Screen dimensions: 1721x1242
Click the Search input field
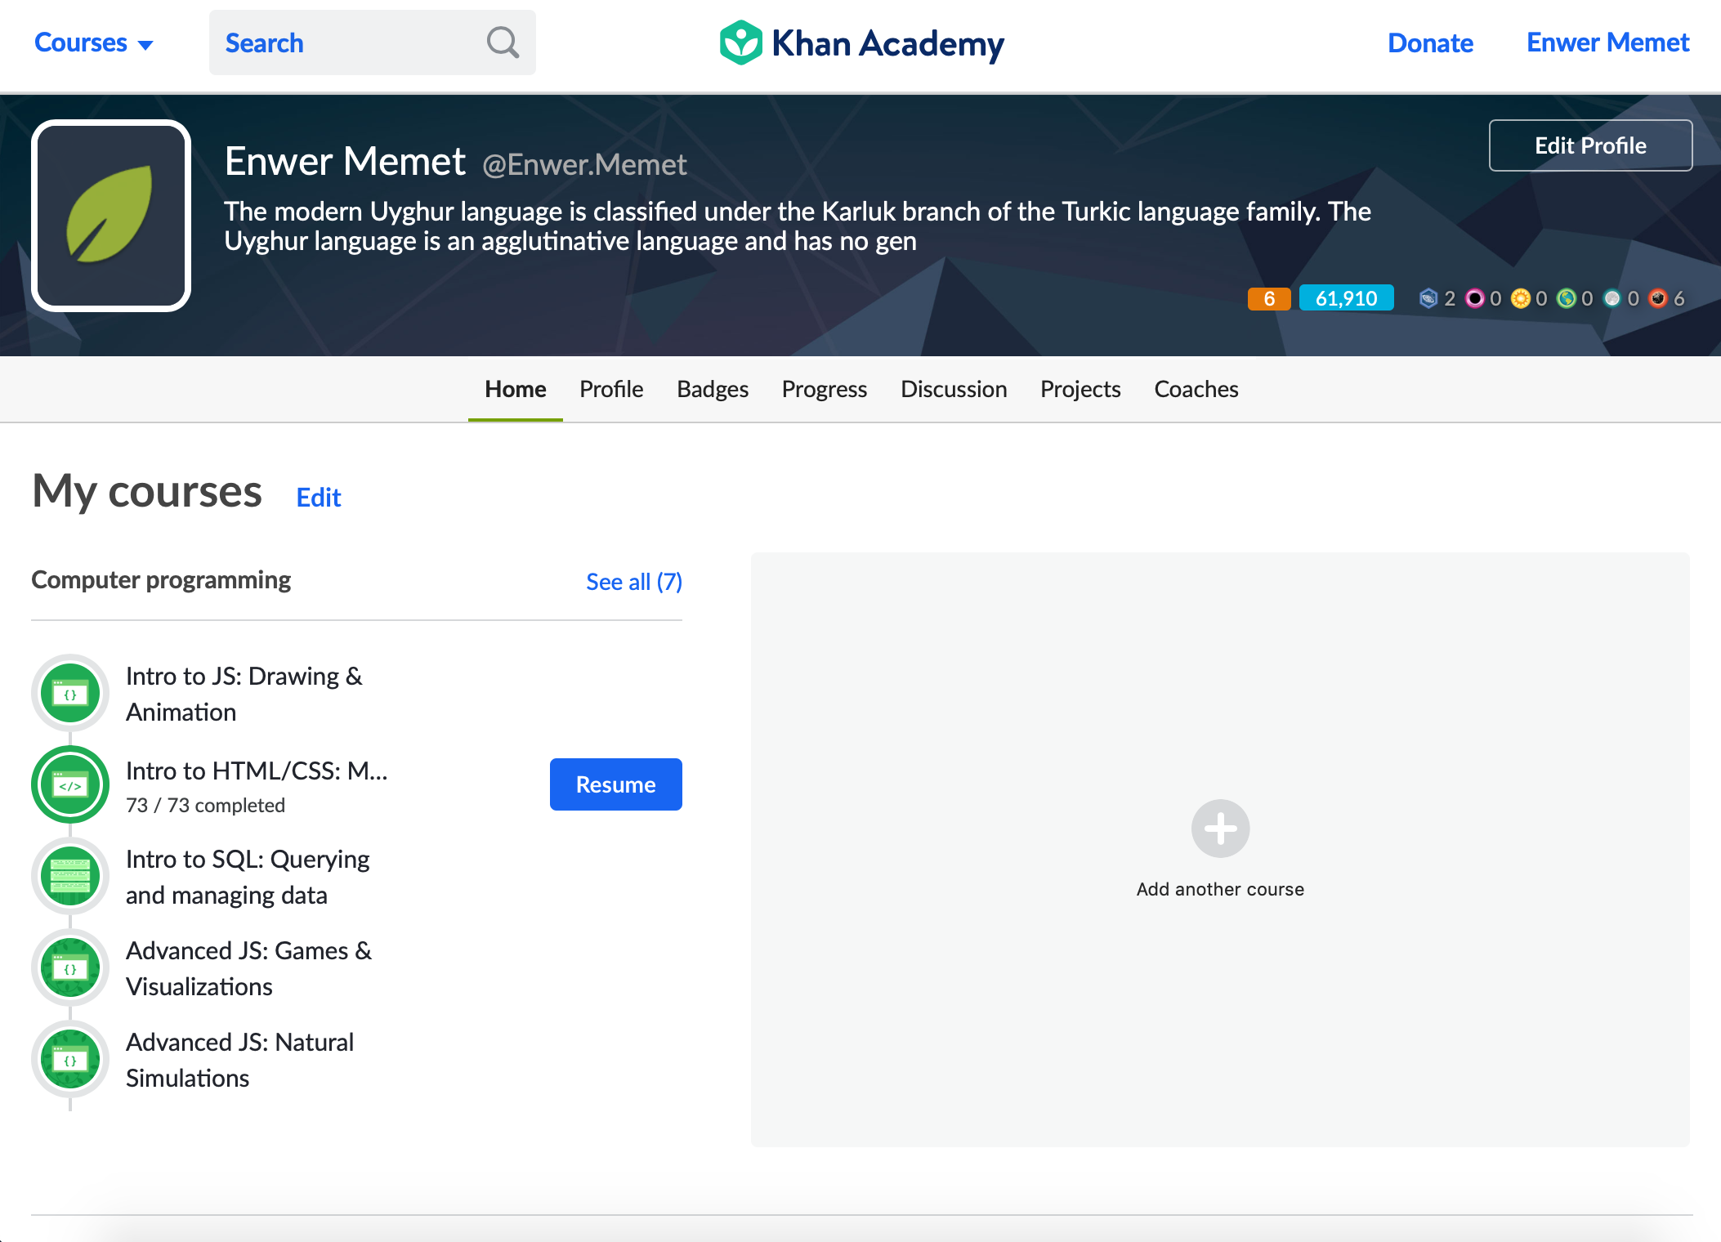372,42
